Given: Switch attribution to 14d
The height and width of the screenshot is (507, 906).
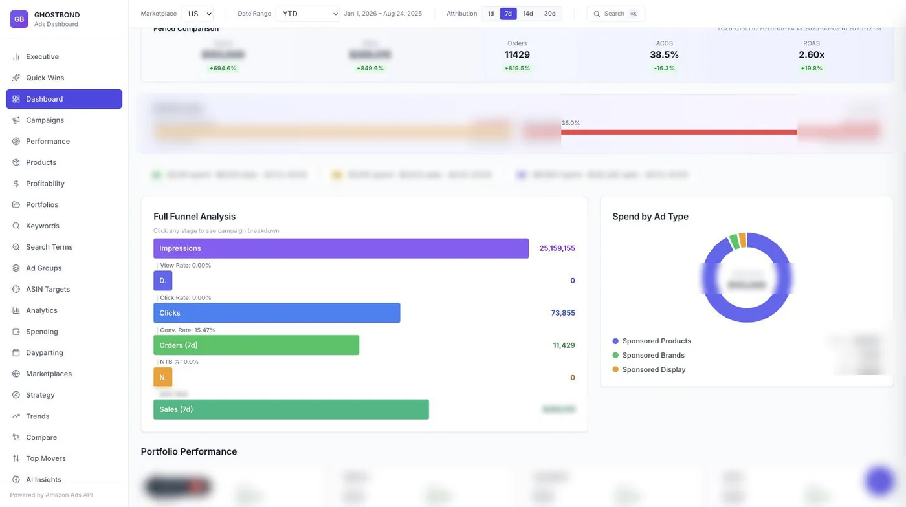Looking at the screenshot, I should click(528, 14).
